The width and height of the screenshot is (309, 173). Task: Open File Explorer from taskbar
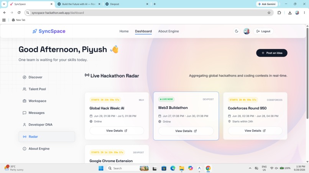pos(181,168)
